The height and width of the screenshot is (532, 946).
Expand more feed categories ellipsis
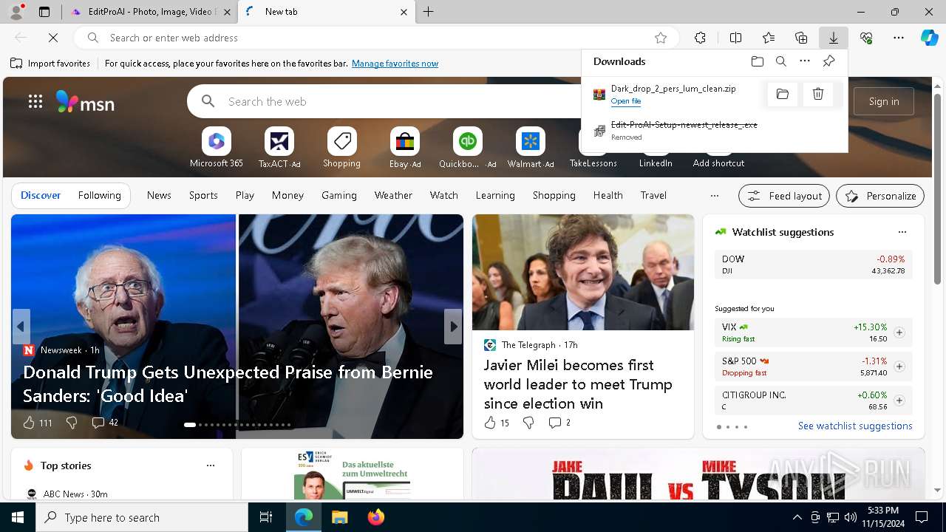click(714, 196)
